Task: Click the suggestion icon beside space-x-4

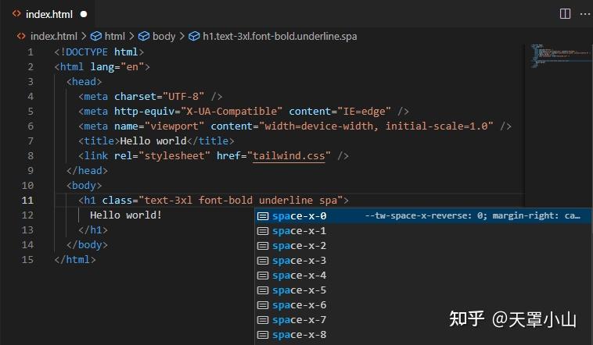Action: (263, 276)
